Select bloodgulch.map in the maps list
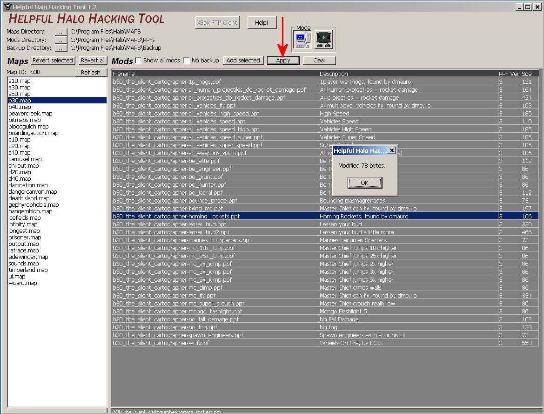Viewport: 544px width, 414px height. tap(57, 126)
